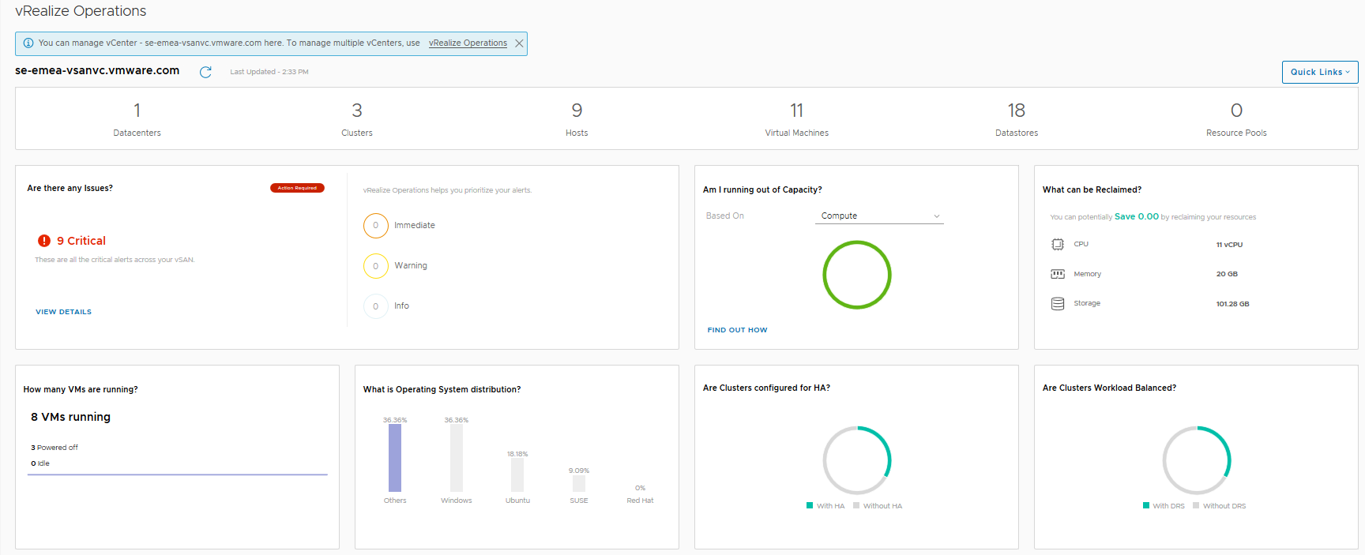
Task: Click the SUSE OS bar
Action: (x=579, y=483)
